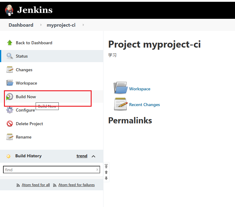Click the Permalinks heading
Image resolution: width=235 pixels, height=207 pixels.
click(130, 120)
